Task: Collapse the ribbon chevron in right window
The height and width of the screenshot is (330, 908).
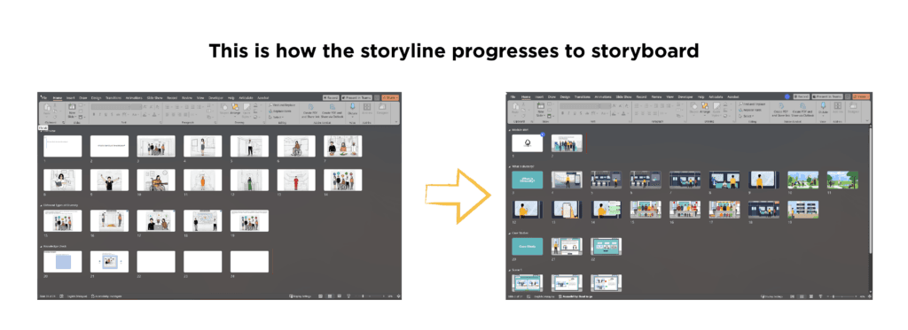Action: [x=867, y=120]
